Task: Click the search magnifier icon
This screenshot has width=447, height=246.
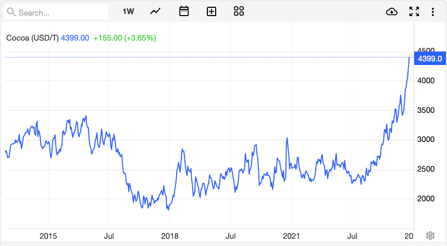Action: tap(11, 12)
